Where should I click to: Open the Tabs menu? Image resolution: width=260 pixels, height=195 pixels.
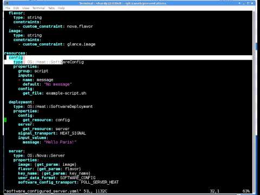point(51,8)
